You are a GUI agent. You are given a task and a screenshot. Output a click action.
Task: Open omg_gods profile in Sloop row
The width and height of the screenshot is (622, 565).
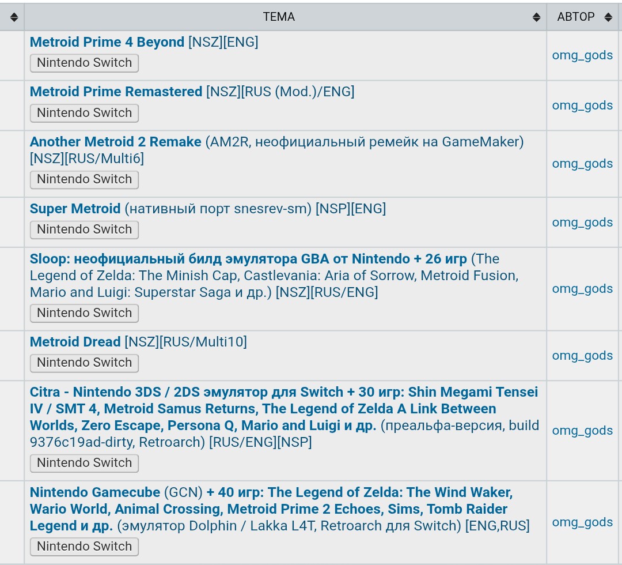click(x=582, y=289)
